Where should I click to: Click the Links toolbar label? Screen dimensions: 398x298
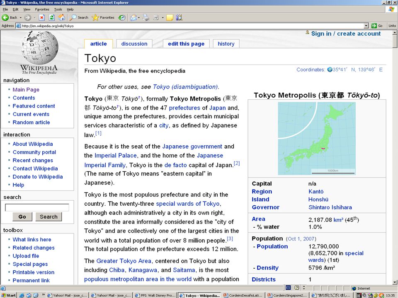(392, 26)
